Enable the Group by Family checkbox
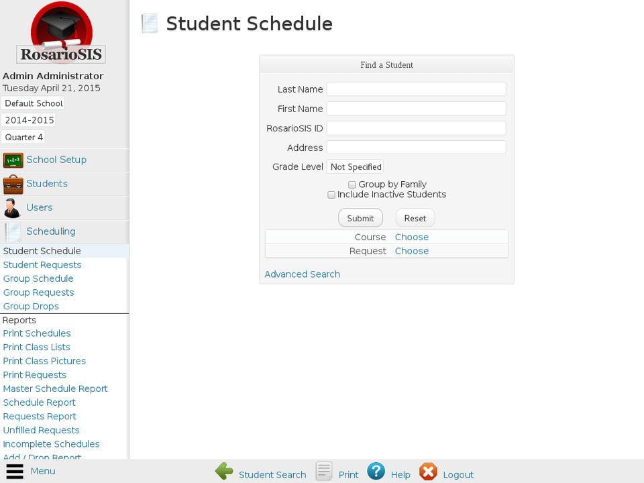 tap(352, 184)
